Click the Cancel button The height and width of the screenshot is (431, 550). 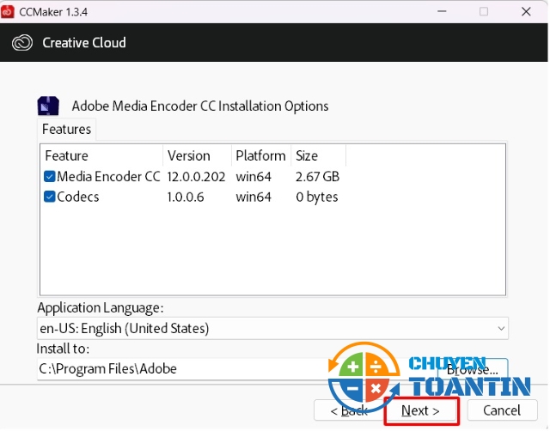tap(503, 411)
